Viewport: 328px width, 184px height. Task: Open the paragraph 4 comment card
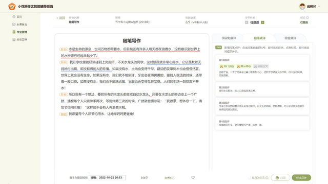262,123
